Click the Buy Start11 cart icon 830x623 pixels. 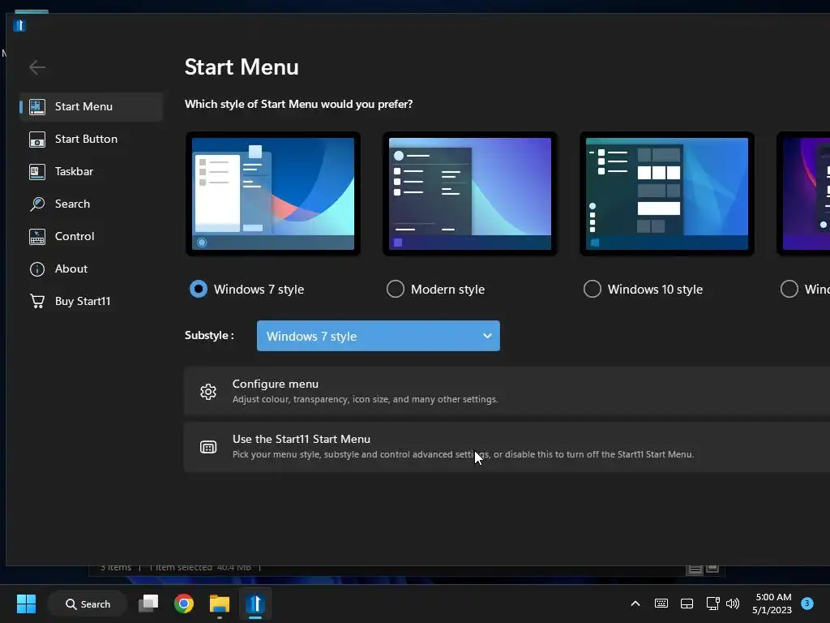(x=37, y=302)
